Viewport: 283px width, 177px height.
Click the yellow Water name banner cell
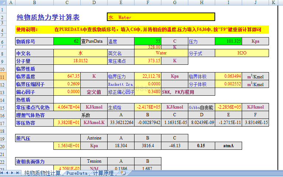coord(161,17)
